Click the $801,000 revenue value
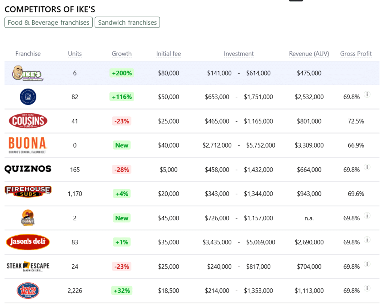This screenshot has width=384, height=304. (309, 121)
